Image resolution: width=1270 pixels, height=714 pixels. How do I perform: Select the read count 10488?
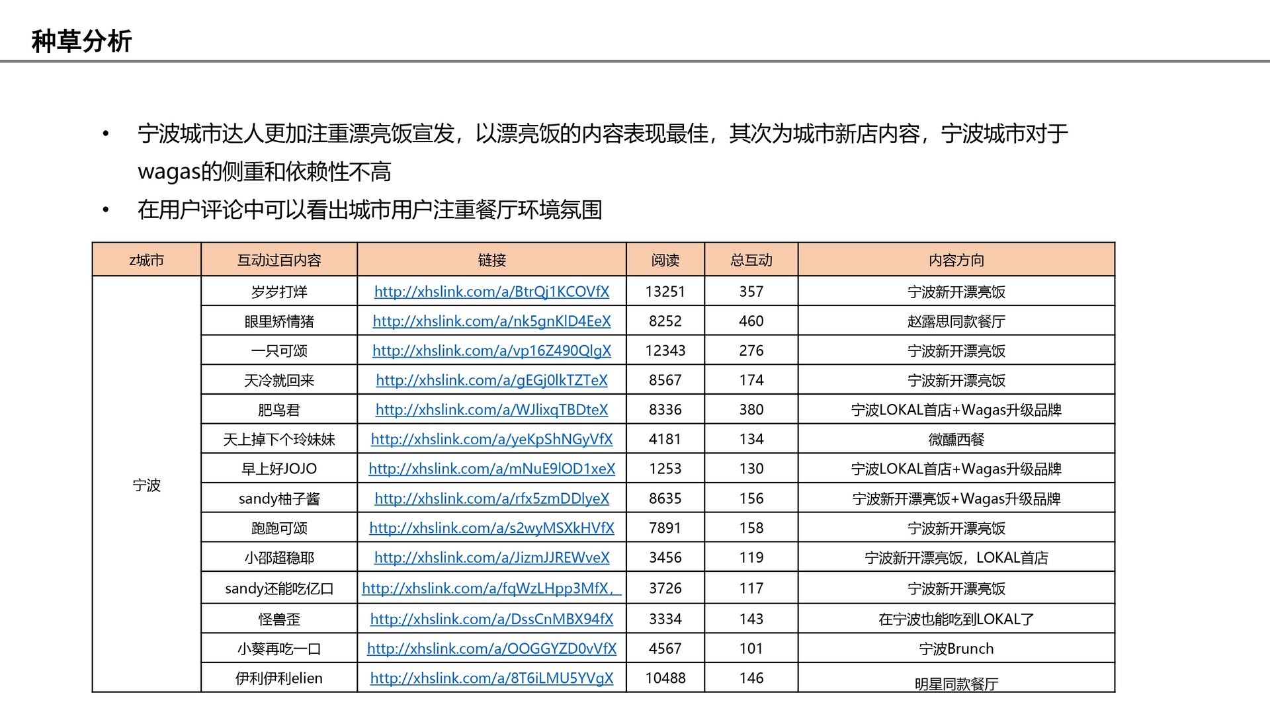pyautogui.click(x=665, y=678)
